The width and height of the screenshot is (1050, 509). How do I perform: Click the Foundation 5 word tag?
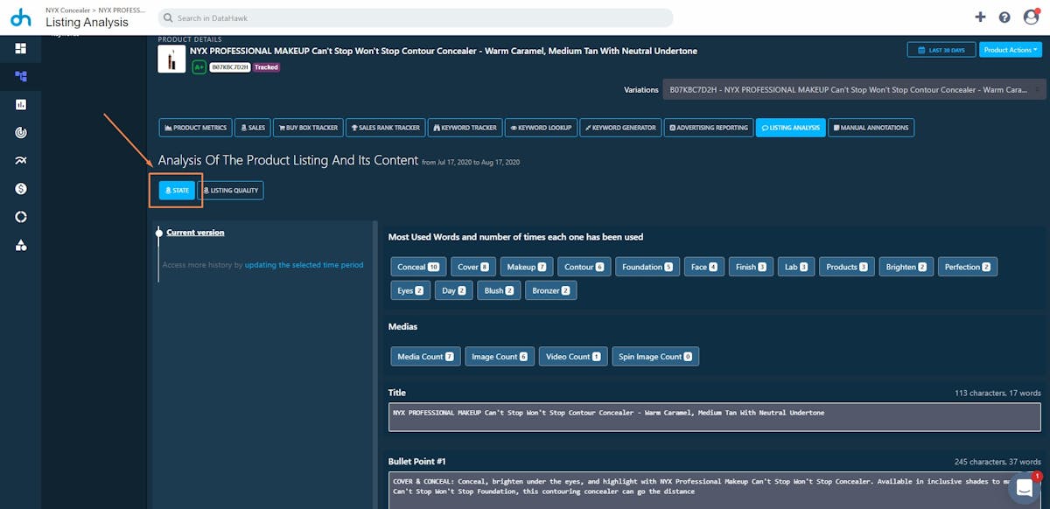pyautogui.click(x=647, y=267)
